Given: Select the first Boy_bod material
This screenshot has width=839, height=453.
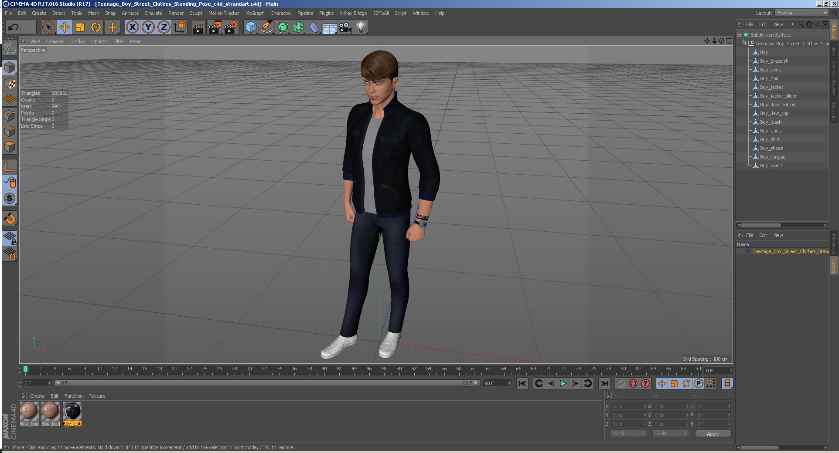Looking at the screenshot, I should tap(29, 413).
